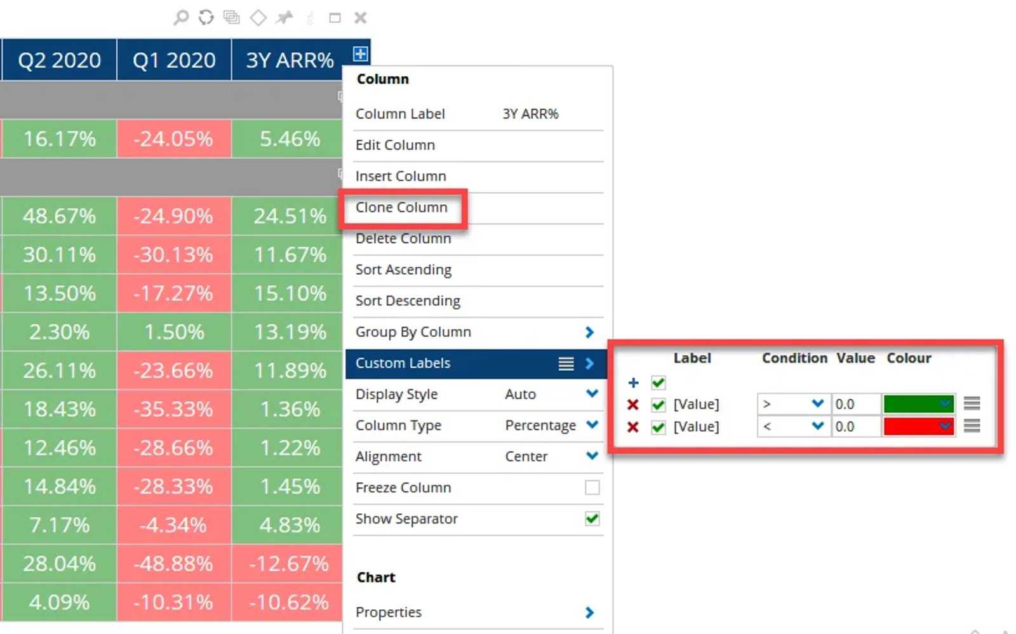Click the -24.90% cell
This screenshot has width=1016, height=634.
[x=174, y=216]
